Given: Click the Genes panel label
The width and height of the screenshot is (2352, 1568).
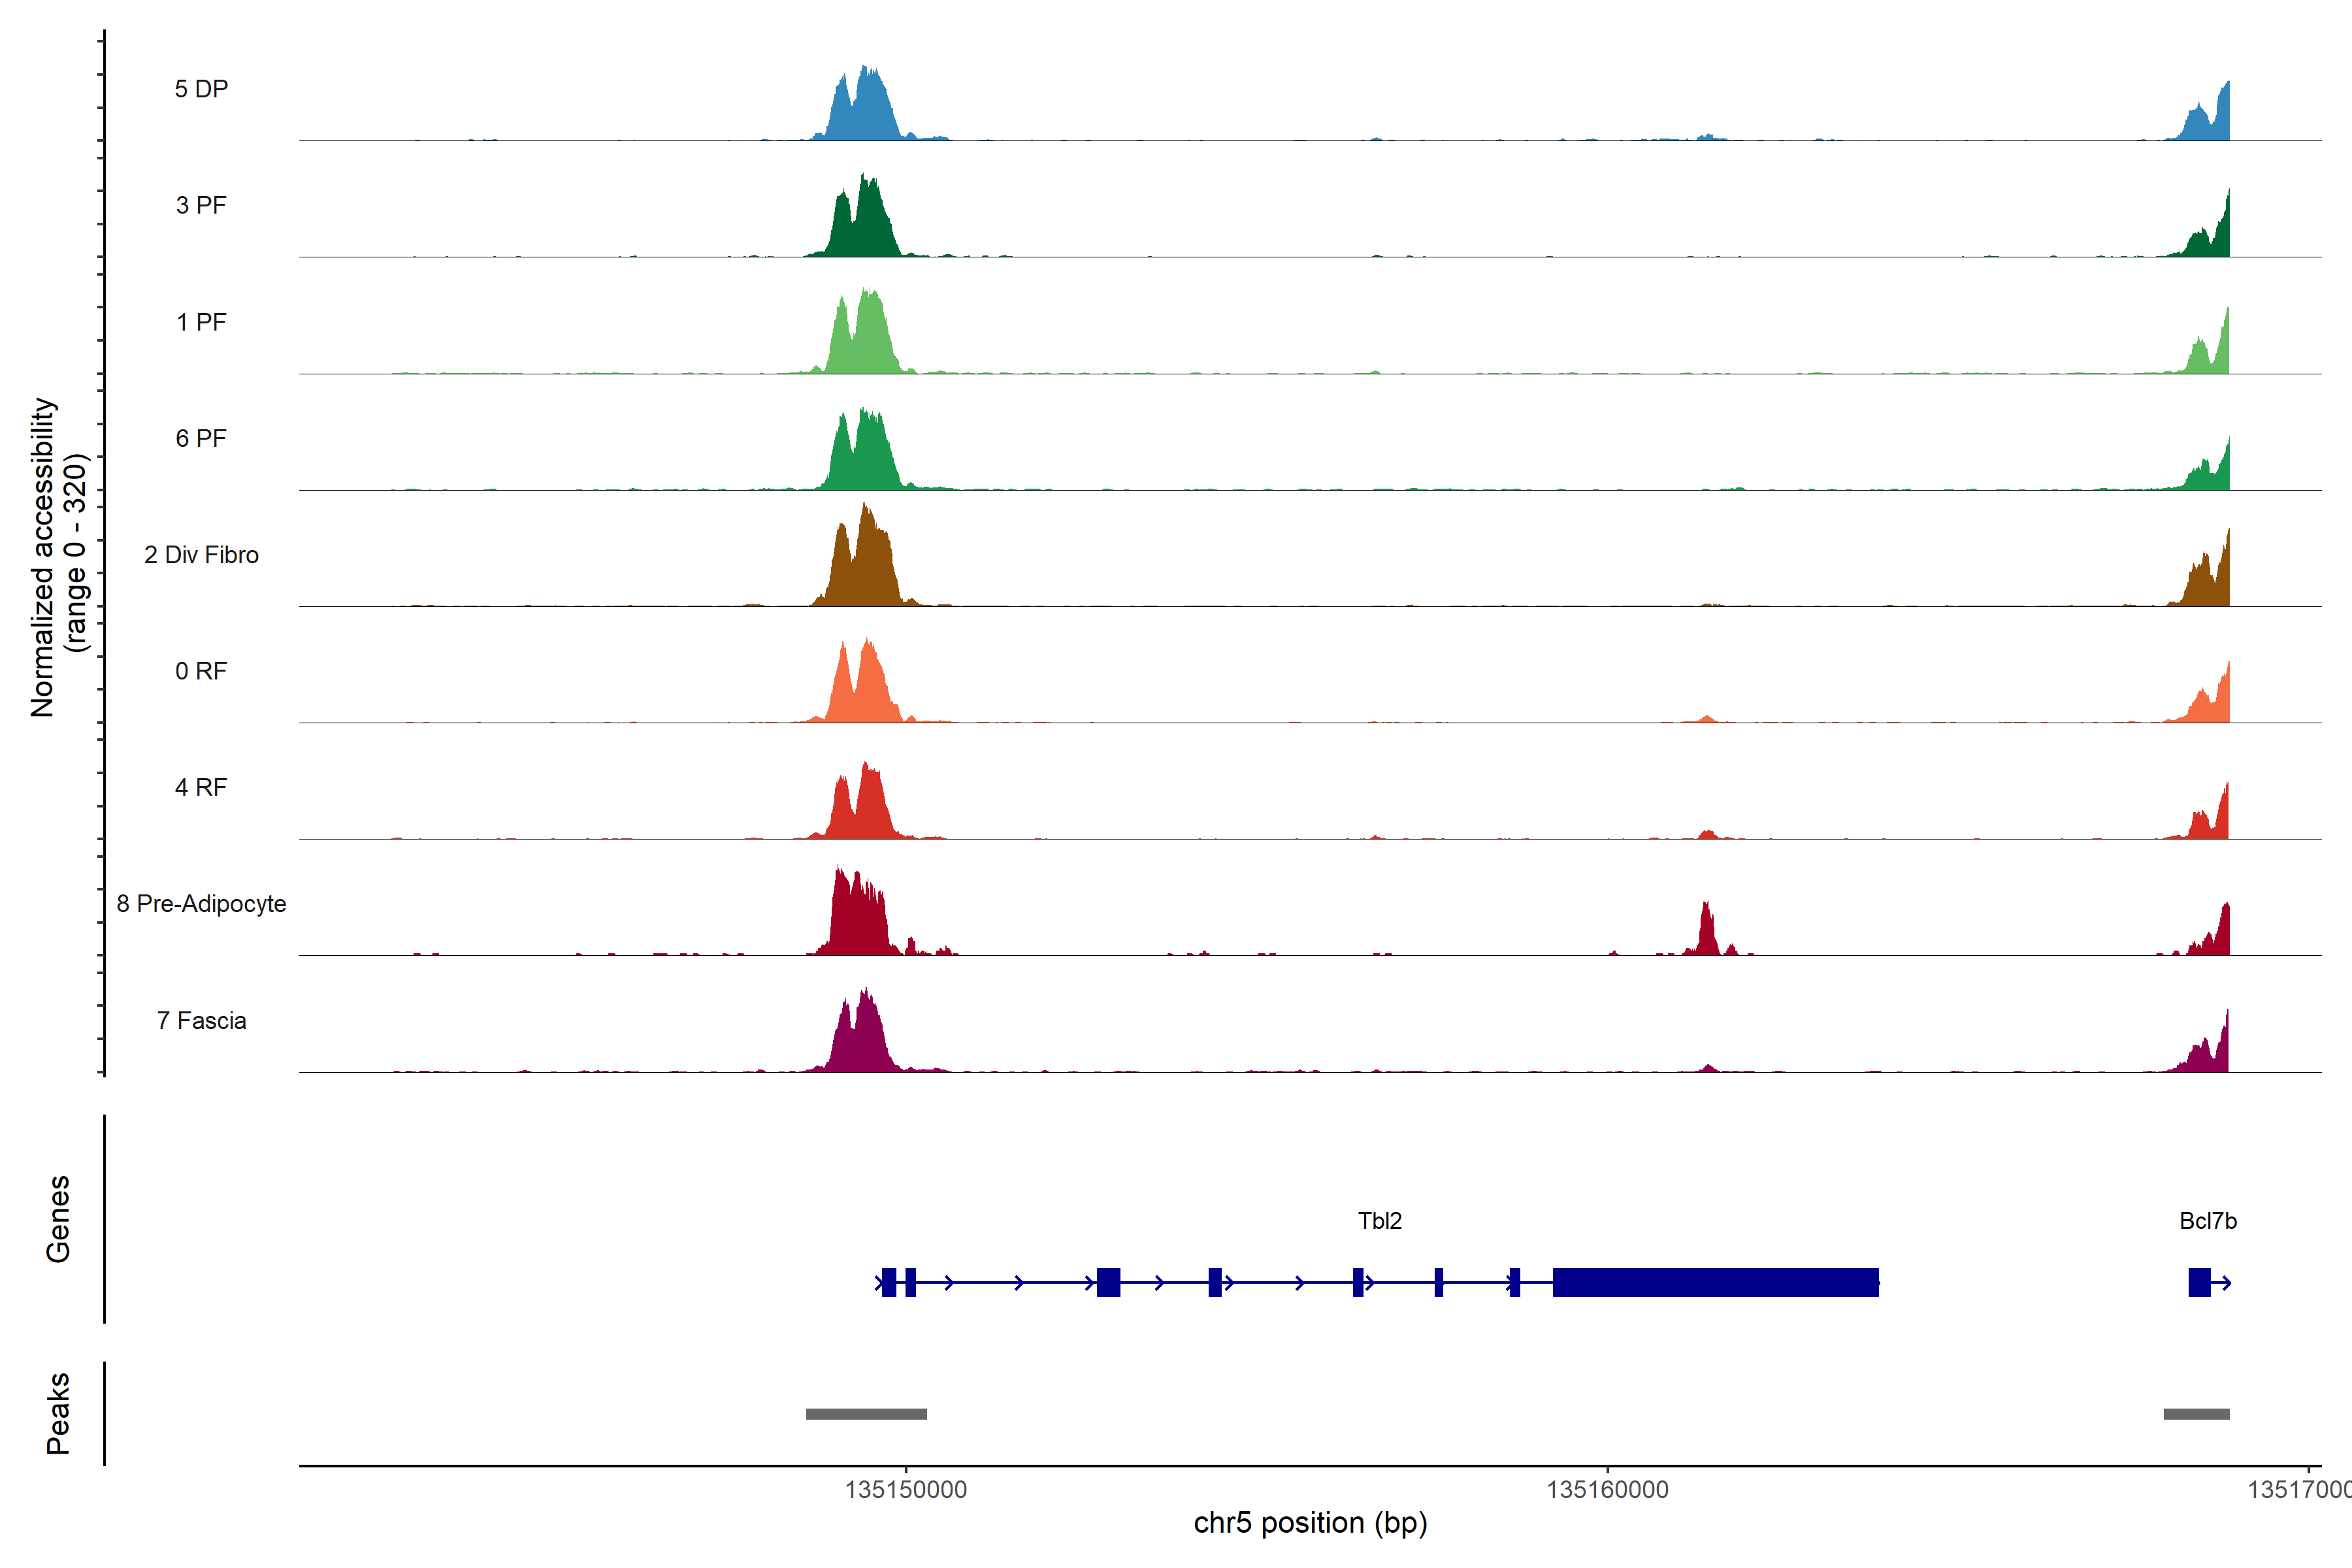Looking at the screenshot, I should [58, 1219].
